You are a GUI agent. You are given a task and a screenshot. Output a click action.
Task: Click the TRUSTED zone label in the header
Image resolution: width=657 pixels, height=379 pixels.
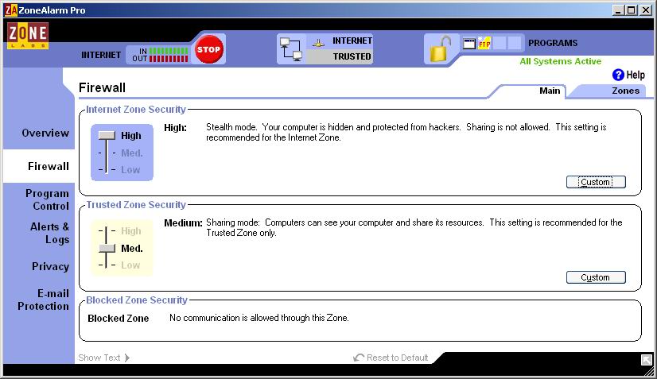352,56
